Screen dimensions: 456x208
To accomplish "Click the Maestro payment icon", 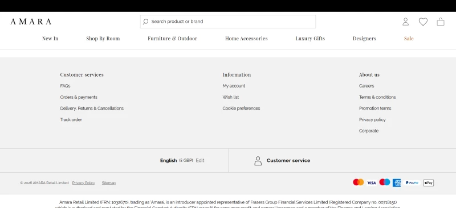I will pos(384,182).
